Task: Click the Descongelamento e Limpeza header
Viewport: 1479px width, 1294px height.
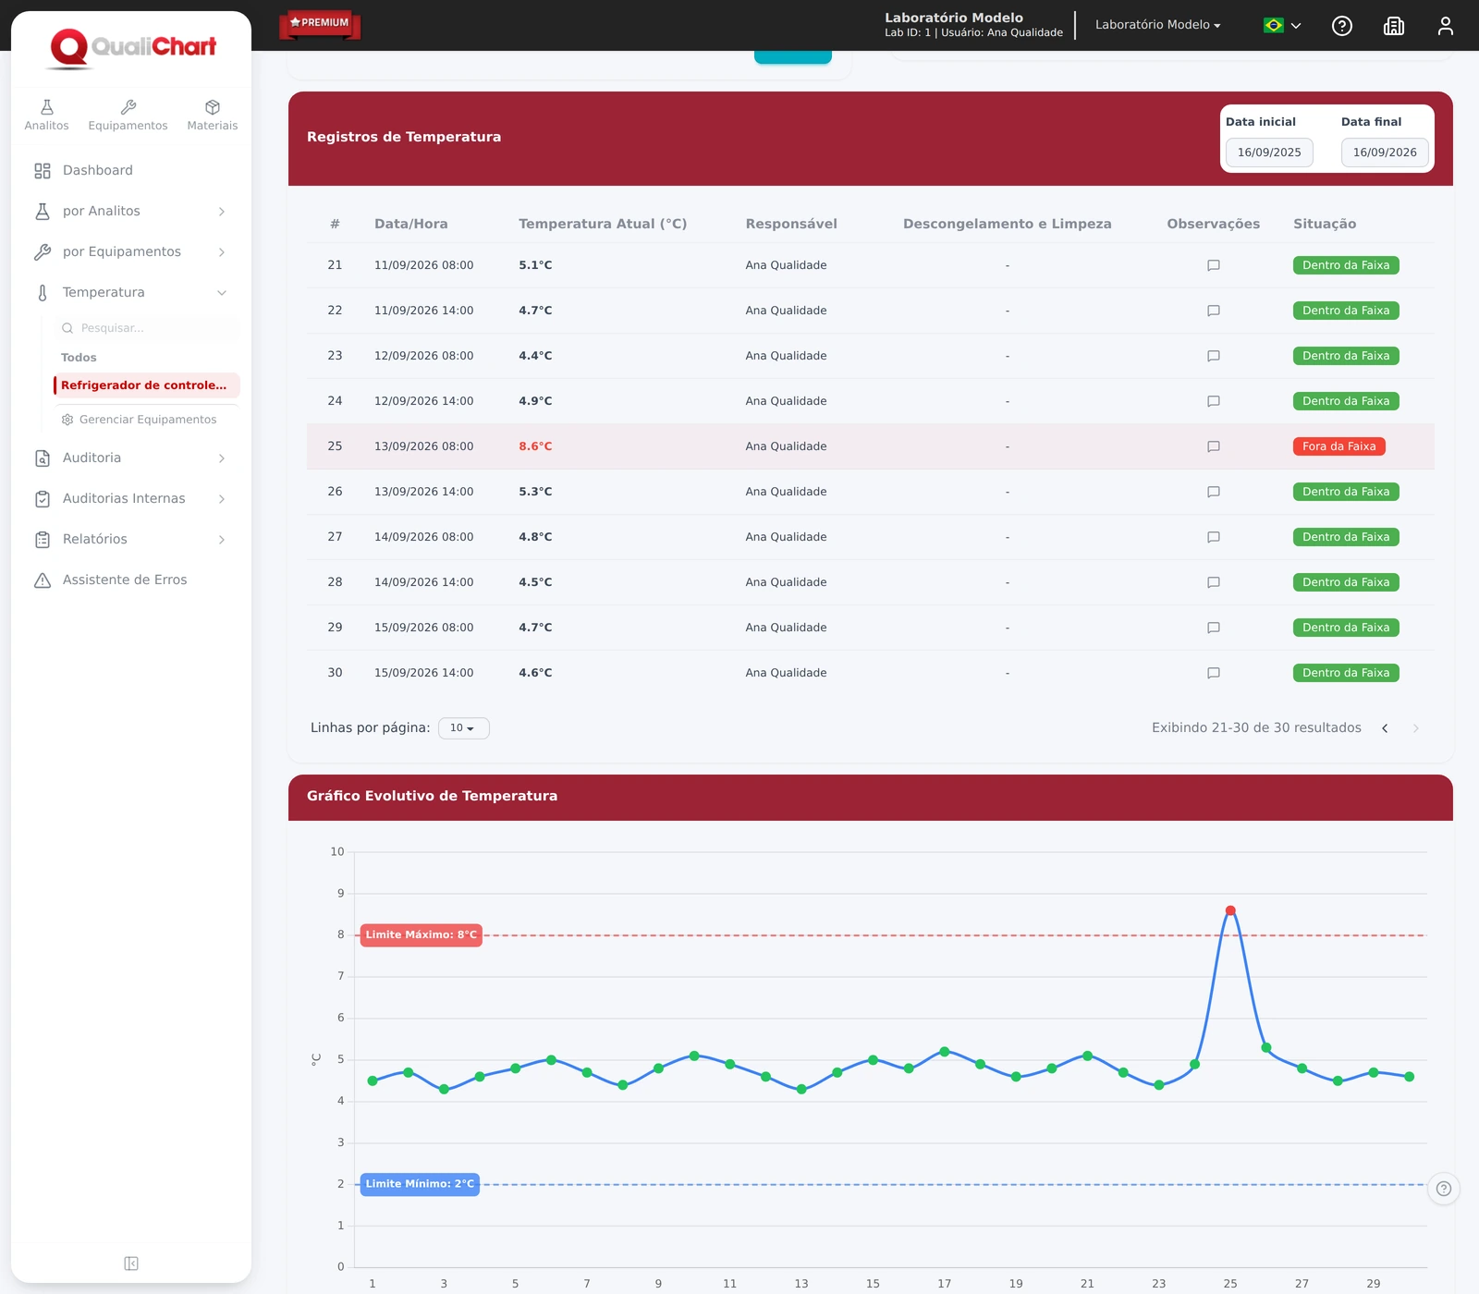Action: [1008, 224]
